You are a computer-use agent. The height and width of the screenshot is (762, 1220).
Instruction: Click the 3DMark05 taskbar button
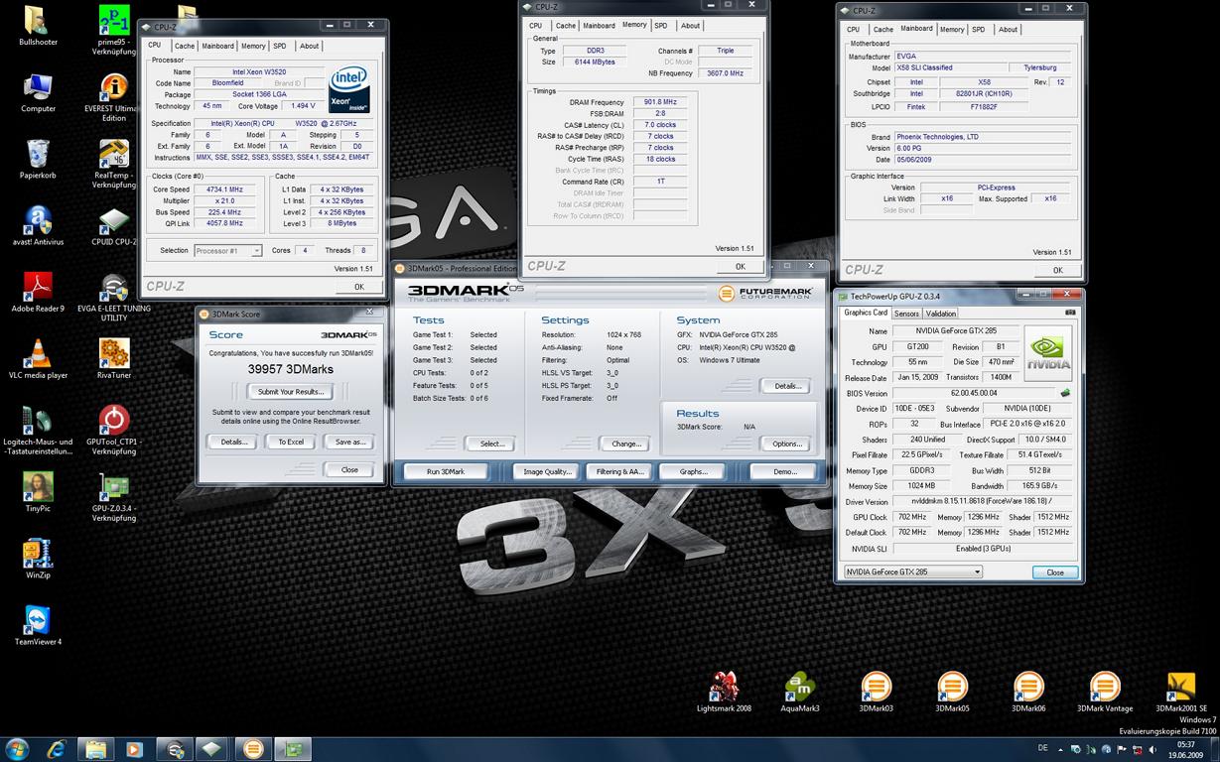(x=253, y=749)
